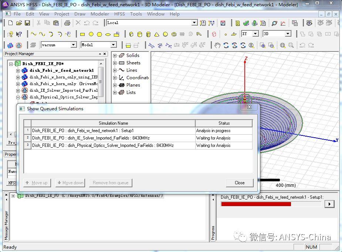The width and height of the screenshot is (342, 252).
Task: Select queue row dish_Physical_Optics_Solver_Imported_FarFields
Action: point(138,145)
